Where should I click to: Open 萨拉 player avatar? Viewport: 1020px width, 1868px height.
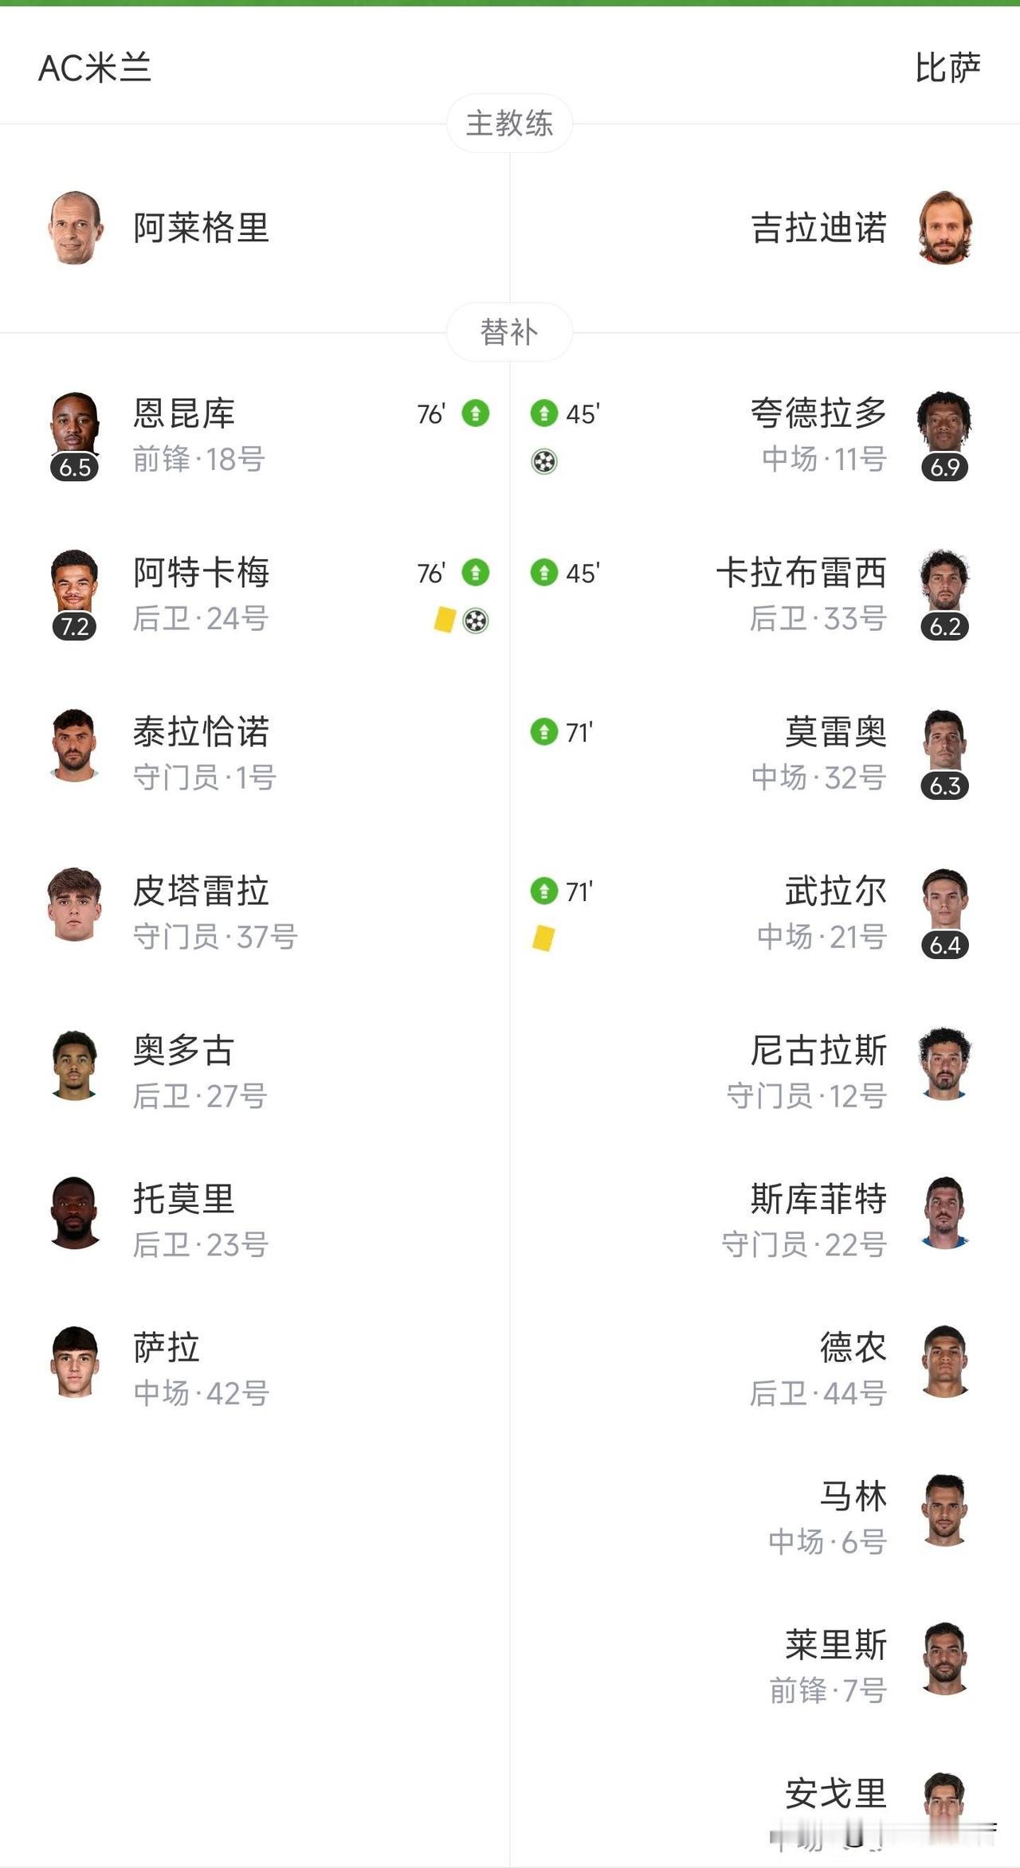tap(75, 1362)
